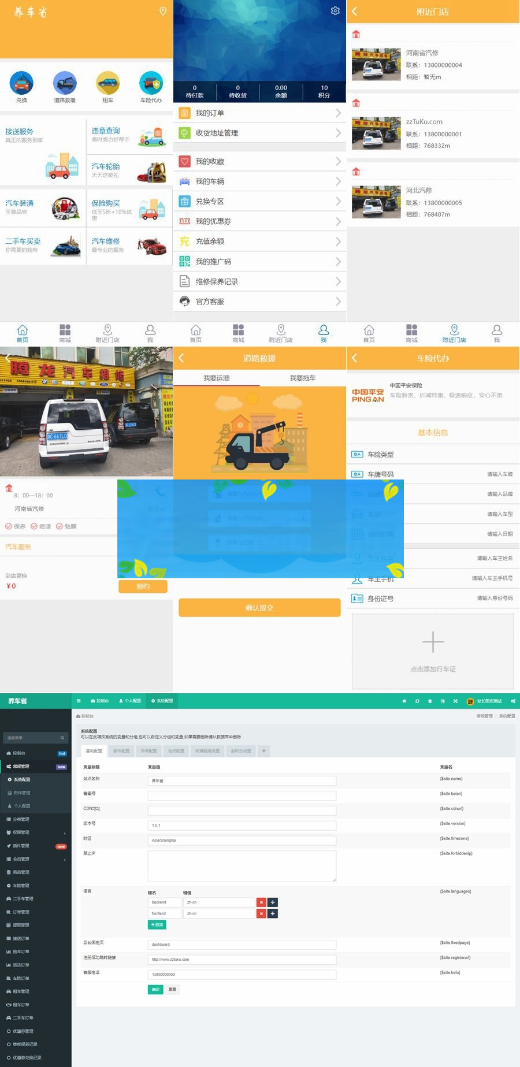Click the red delete button for the backend language row

pyautogui.click(x=261, y=902)
